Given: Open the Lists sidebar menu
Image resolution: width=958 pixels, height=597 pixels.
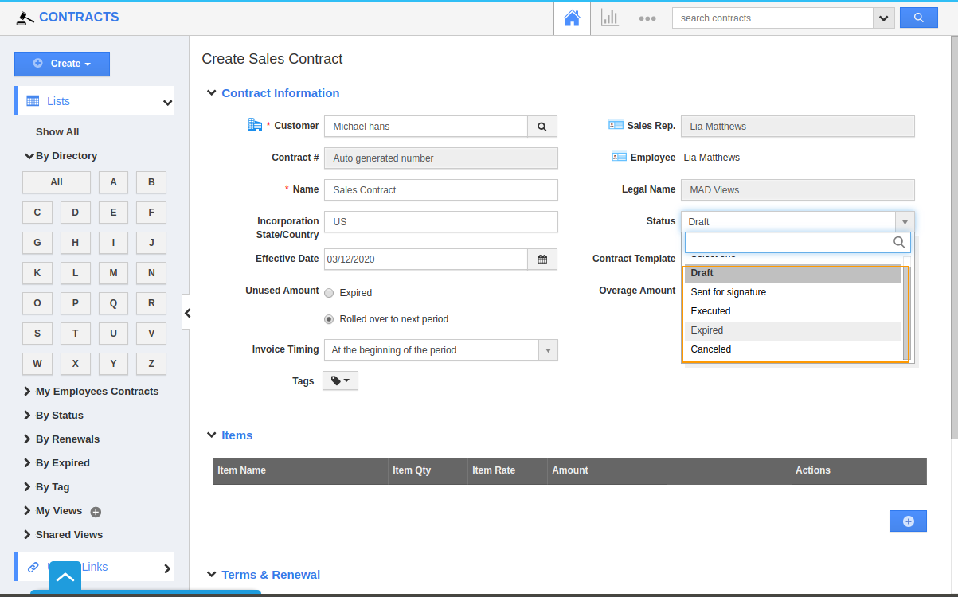Looking at the screenshot, I should pyautogui.click(x=95, y=102).
